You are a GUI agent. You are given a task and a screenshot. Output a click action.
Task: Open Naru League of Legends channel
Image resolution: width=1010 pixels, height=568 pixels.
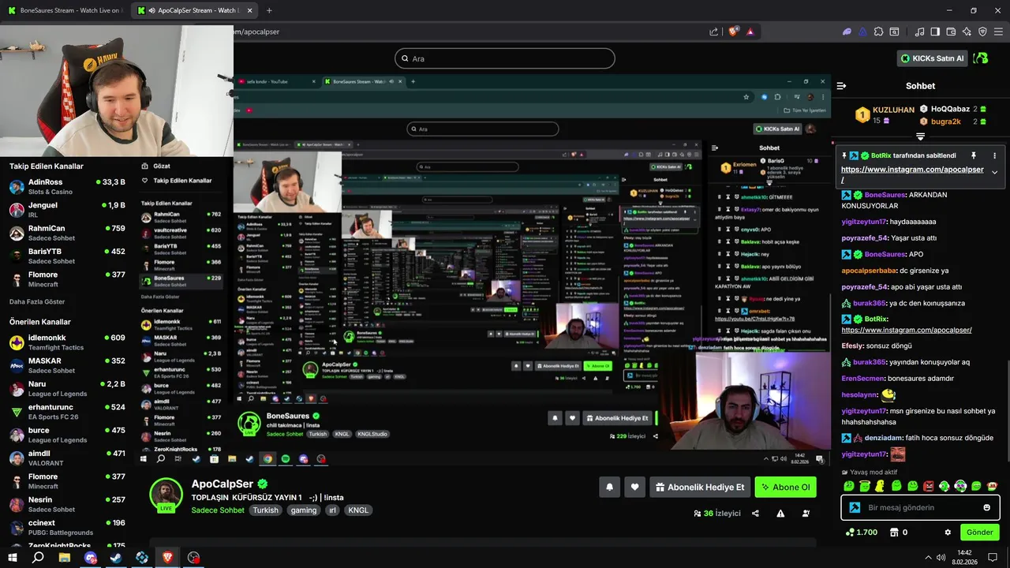(67, 388)
